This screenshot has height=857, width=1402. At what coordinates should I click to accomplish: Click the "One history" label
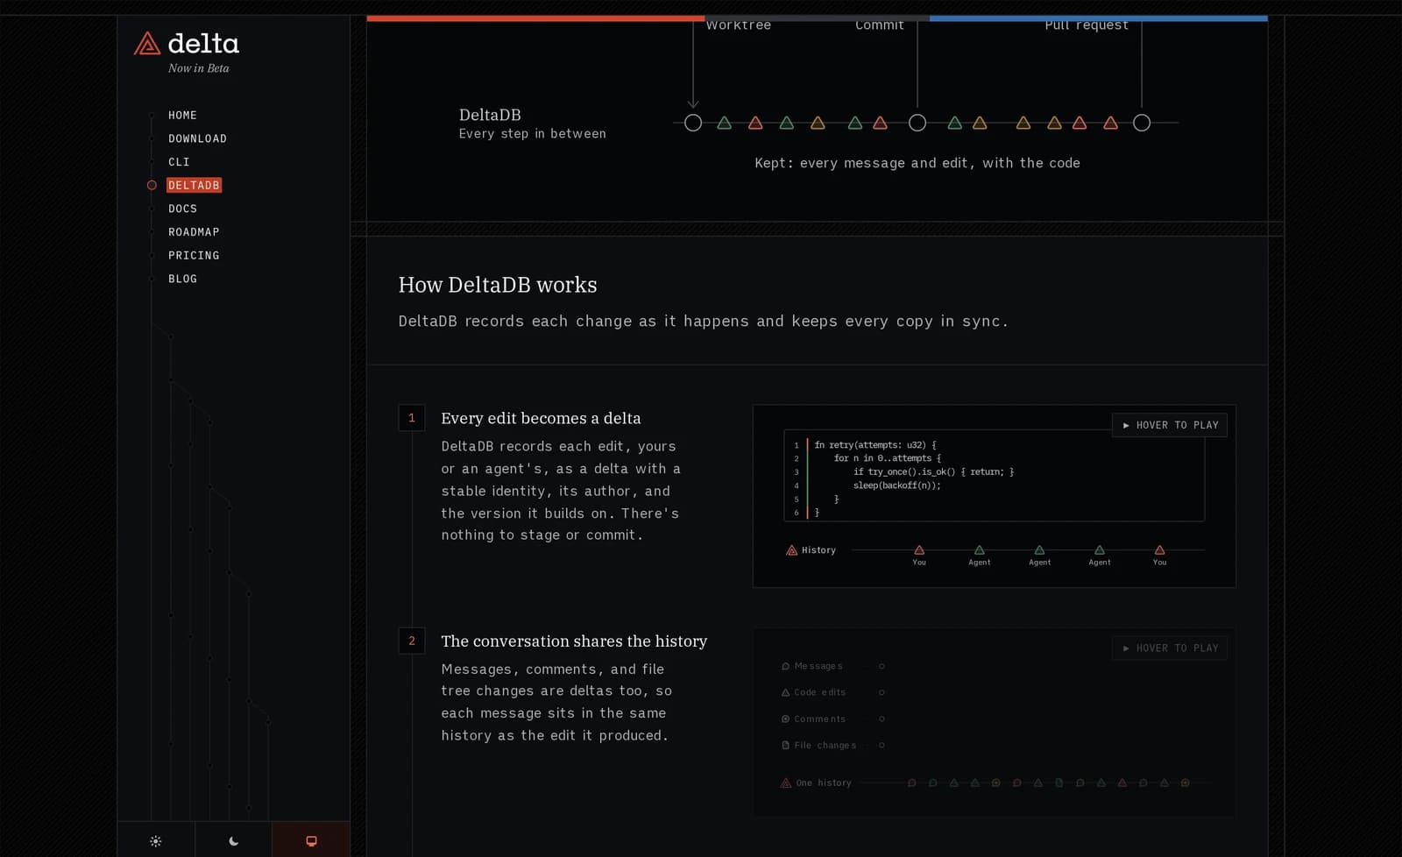point(824,783)
